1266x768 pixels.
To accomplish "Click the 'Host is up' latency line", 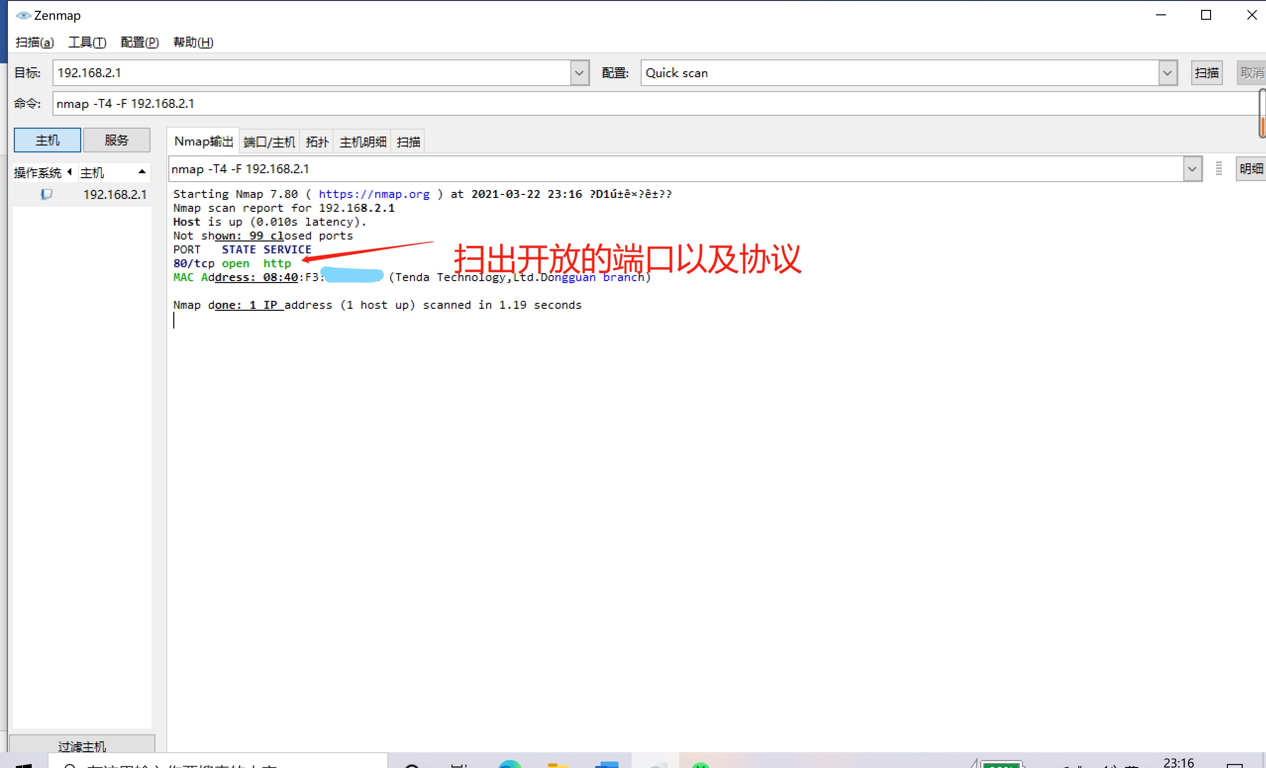I will pos(270,222).
